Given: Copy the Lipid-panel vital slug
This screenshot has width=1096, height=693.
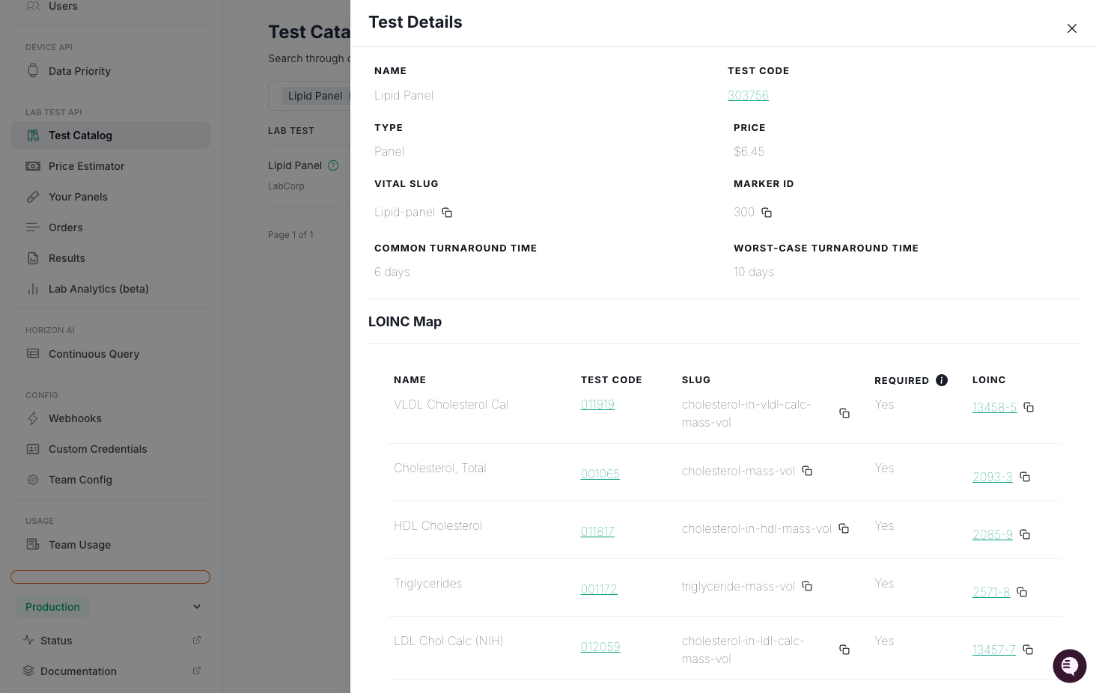Looking at the screenshot, I should pos(447,213).
